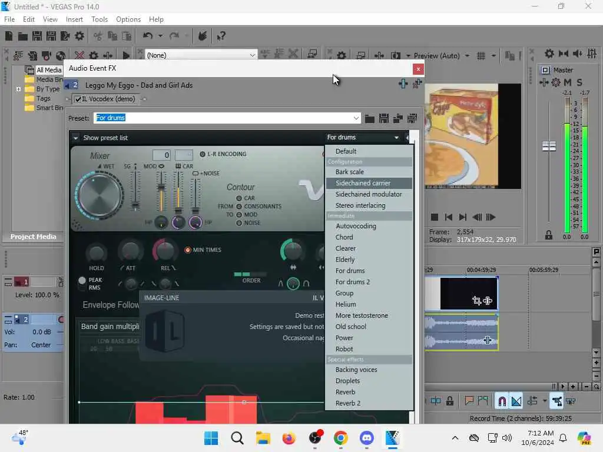Screen dimensions: 603x452
Task: Uncheck the IL Vocodex (demo) plug-in checkbox
Action: [x=78, y=99]
